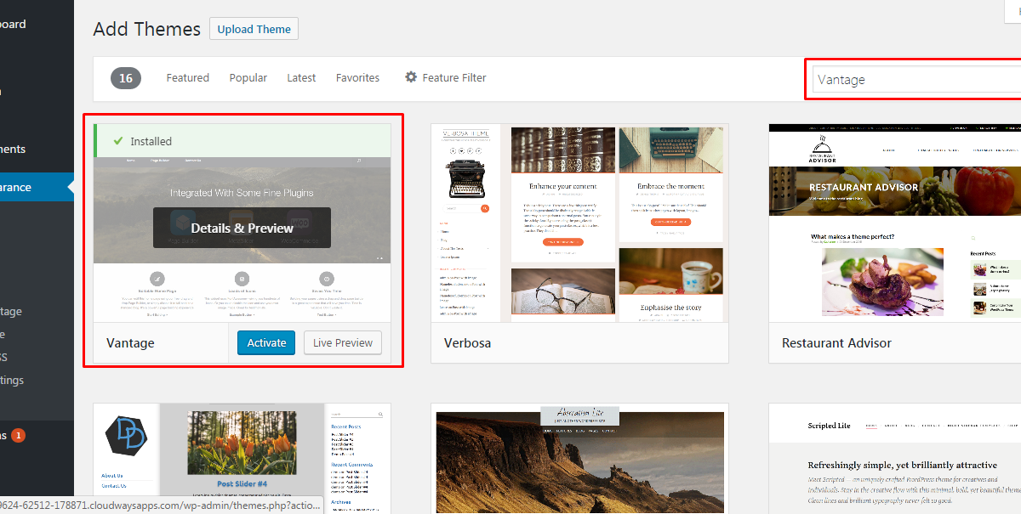Open the Abstraction Lite theme thumbnail
Viewport: 1021px width, 514px height.
(579, 459)
